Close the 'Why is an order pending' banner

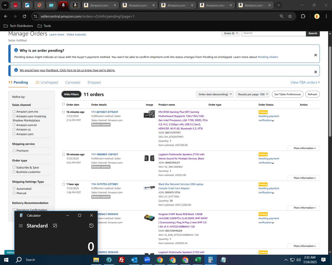(x=316, y=55)
